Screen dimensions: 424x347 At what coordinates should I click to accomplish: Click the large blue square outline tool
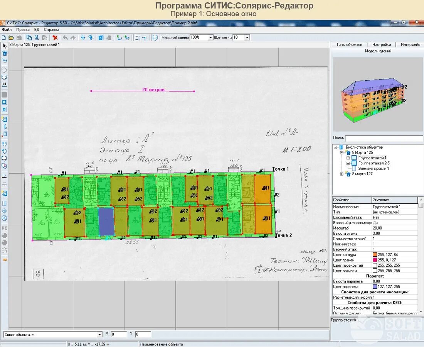point(4,102)
